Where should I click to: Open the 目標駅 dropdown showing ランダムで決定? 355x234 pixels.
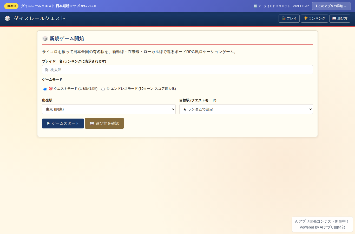[x=246, y=109]
